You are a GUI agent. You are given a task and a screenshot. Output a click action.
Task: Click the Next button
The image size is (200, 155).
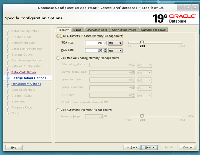click(x=149, y=147)
